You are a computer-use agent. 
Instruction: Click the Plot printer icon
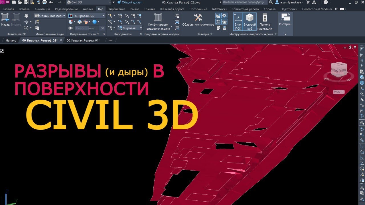[x=44, y=2]
